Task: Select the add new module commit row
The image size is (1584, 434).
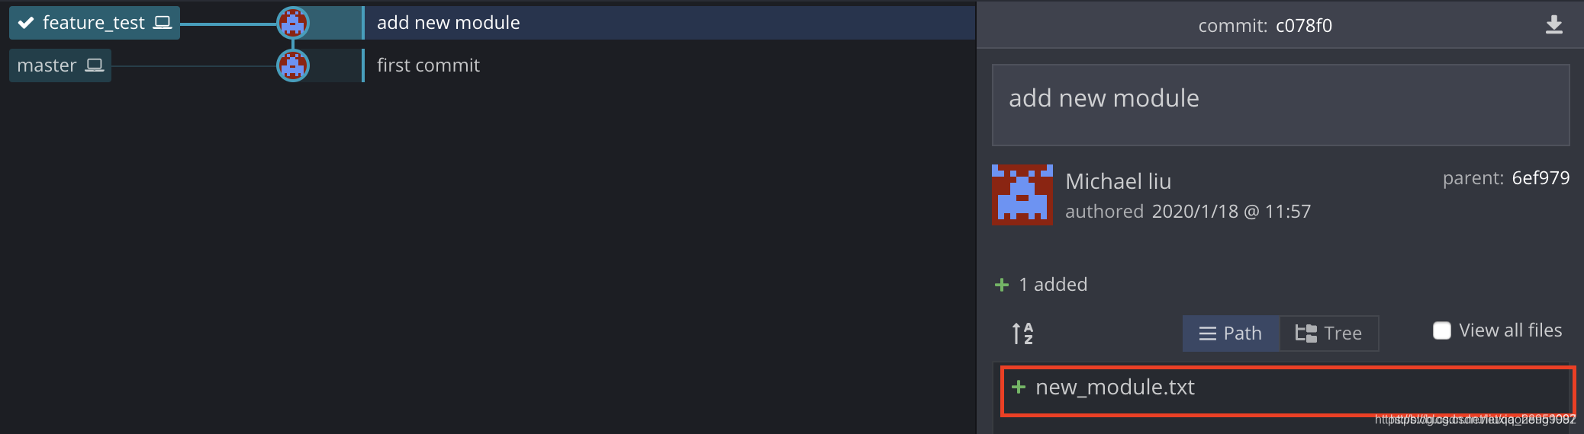Action: [x=668, y=23]
